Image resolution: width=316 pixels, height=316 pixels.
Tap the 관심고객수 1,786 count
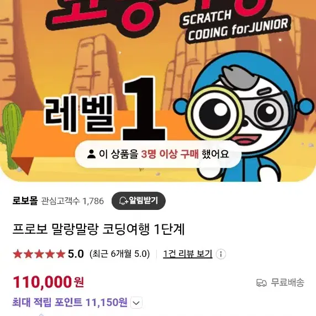coord(72,201)
